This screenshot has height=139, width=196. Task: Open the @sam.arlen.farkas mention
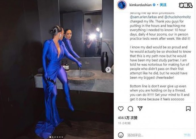(x=143, y=17)
